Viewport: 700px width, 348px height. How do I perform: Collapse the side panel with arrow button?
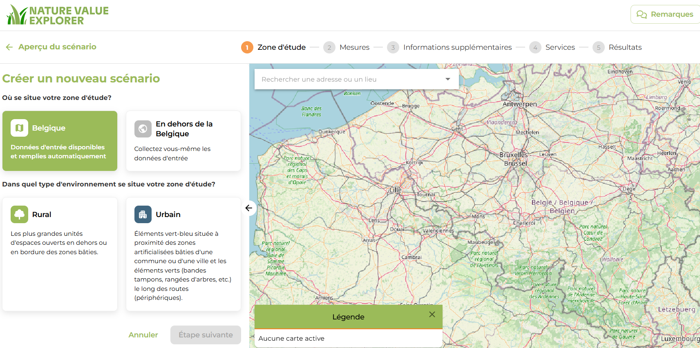(248, 208)
